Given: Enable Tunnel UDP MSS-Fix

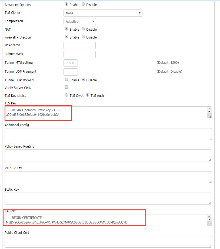Looking at the screenshot, I should point(66,79).
